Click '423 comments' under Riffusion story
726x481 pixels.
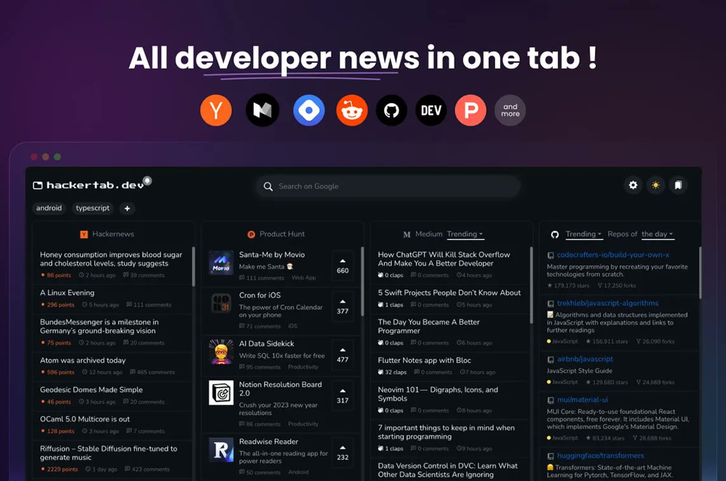pyautogui.click(x=147, y=470)
